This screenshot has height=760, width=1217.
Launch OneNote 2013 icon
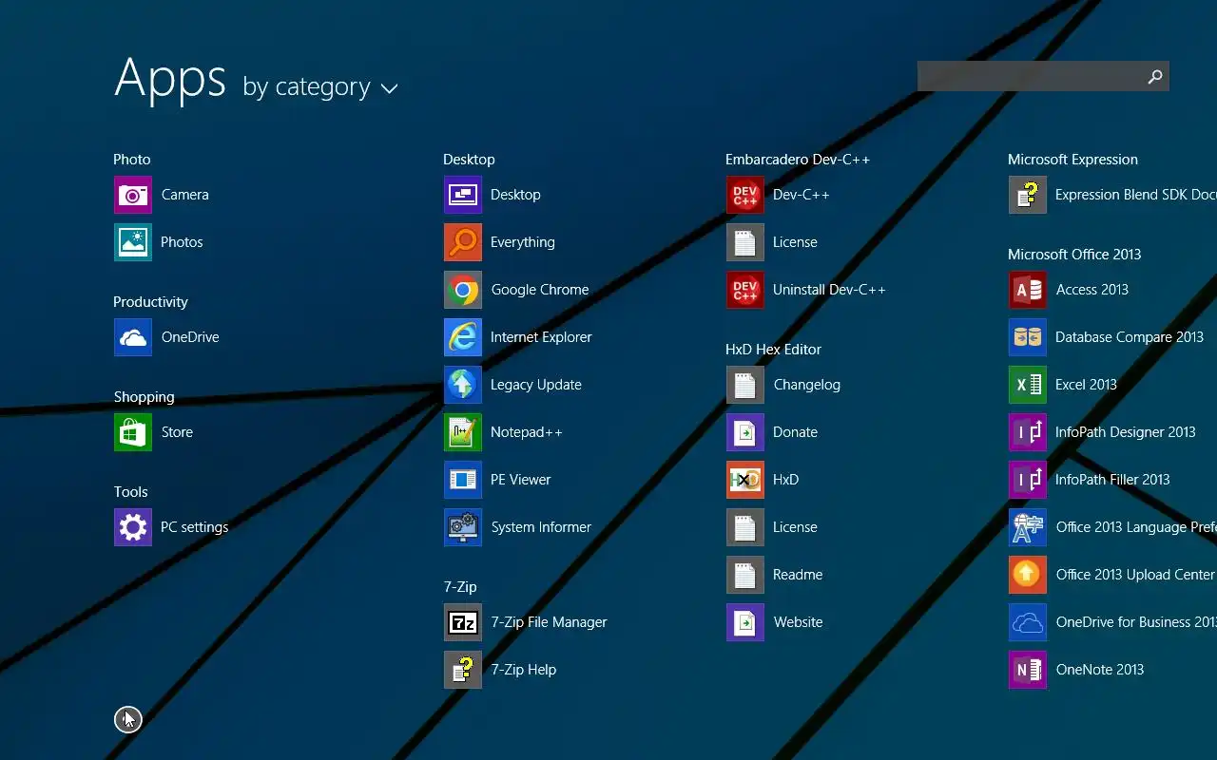[x=1028, y=670]
